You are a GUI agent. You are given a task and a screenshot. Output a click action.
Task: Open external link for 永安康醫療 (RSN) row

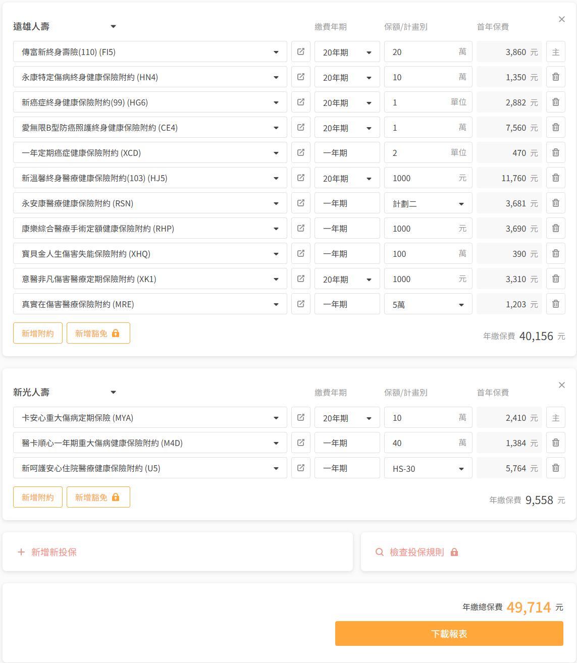(301, 203)
